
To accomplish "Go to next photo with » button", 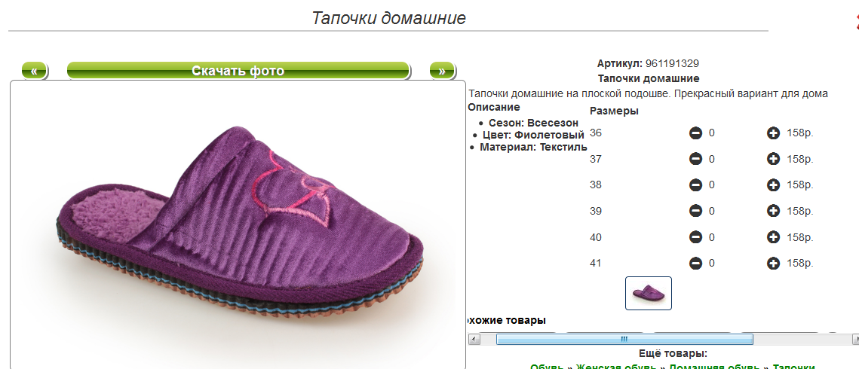I will [x=442, y=71].
